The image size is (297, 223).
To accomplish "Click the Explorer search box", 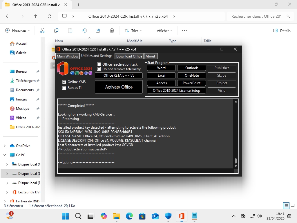I will (256, 16).
